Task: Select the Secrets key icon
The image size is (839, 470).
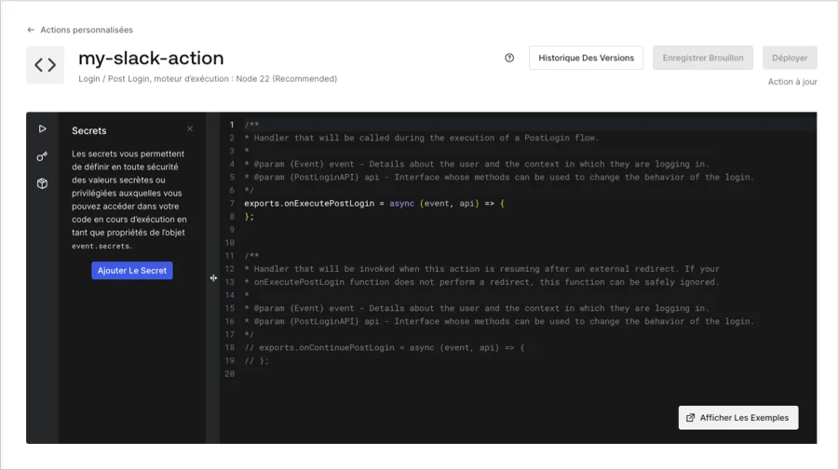Action: pyautogui.click(x=42, y=156)
